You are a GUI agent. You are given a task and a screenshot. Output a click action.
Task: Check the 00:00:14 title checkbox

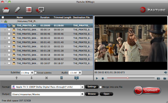[9, 30]
